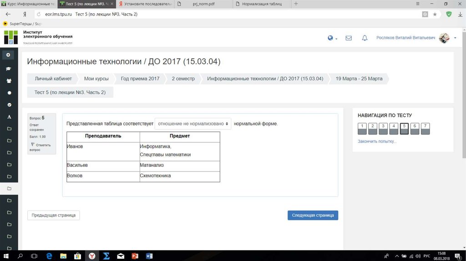The image size is (466, 261).
Task: Close the Тест 5 browser tab
Action: (112, 4)
